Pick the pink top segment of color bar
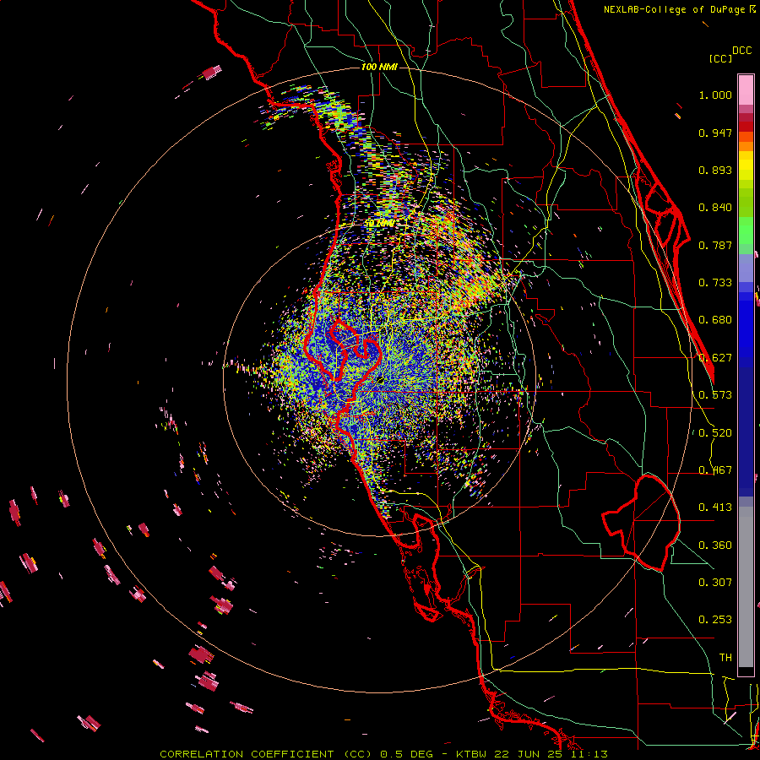 746,90
